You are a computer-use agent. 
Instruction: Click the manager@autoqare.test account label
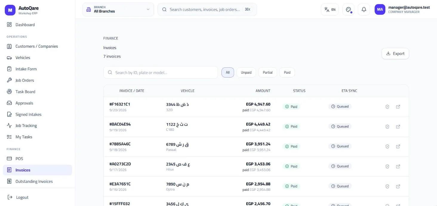point(409,7)
